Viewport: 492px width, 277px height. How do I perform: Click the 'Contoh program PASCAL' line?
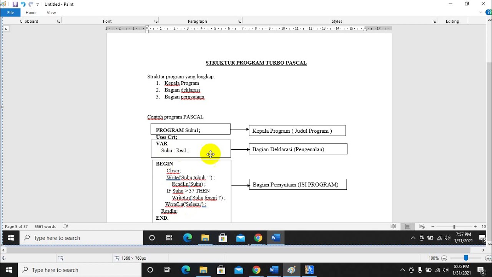175,117
